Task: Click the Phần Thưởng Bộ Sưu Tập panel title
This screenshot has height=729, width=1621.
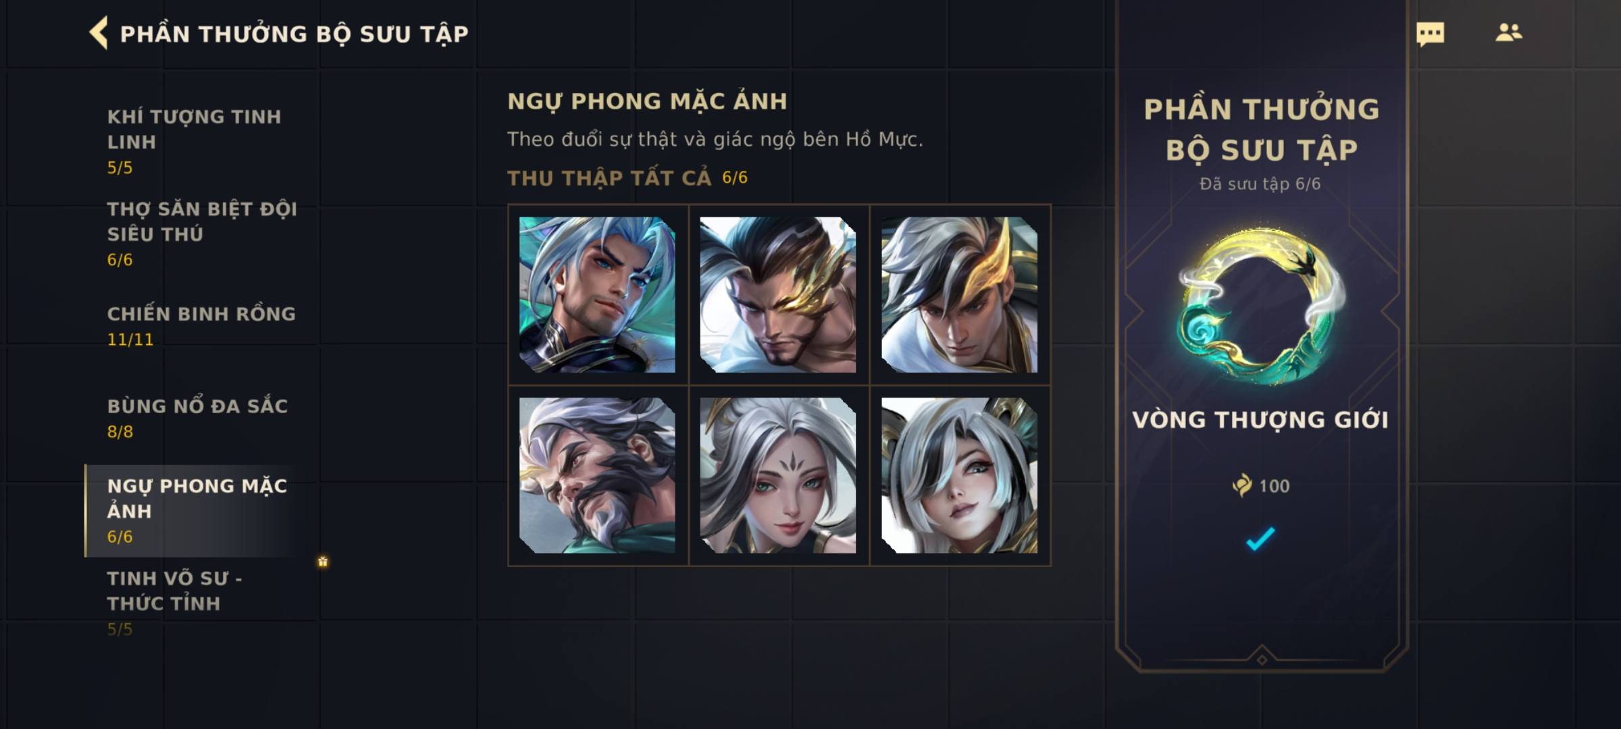Action: point(1261,130)
